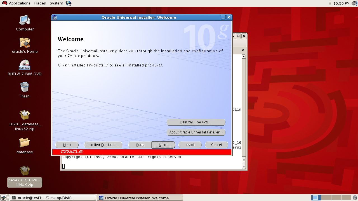Screen dimensions: 358x201
Task: Click Next in the Oracle installer
Action: coord(163,145)
